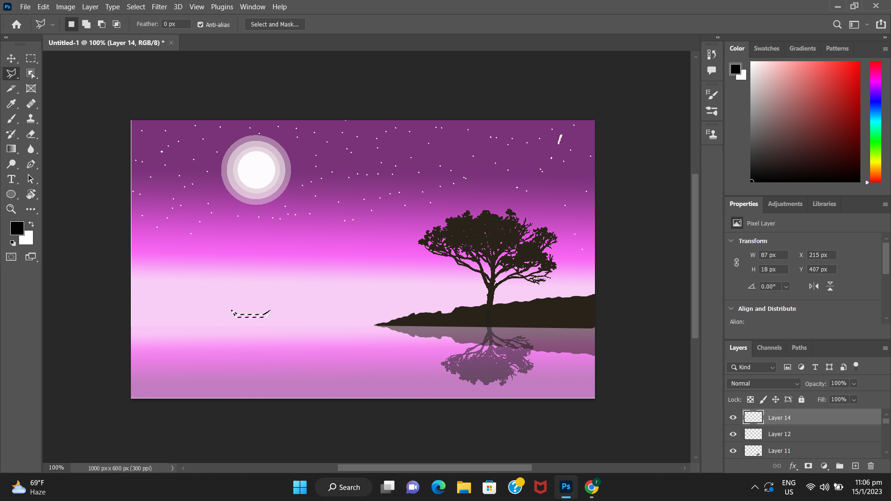Image resolution: width=891 pixels, height=501 pixels.
Task: Click the Select and Mask button
Action: 275,24
